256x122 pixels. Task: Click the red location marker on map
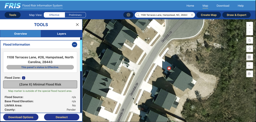point(169,68)
